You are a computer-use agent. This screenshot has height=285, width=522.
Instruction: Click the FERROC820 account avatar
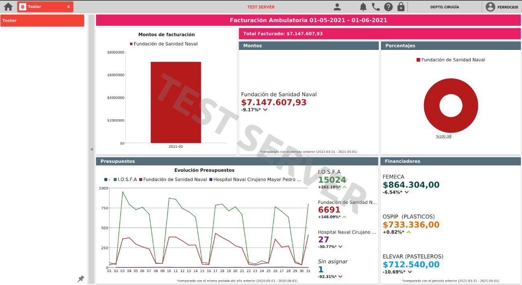[490, 7]
